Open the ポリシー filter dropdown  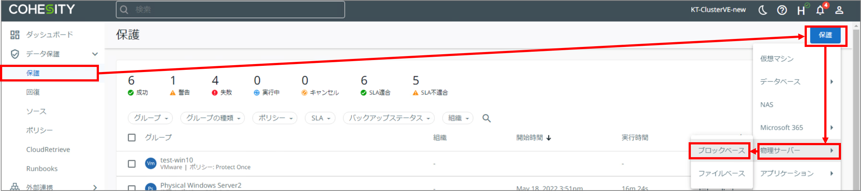[x=275, y=118]
